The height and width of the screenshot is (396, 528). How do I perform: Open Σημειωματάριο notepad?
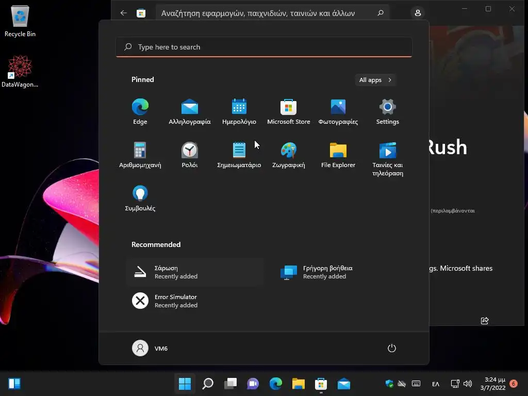pyautogui.click(x=239, y=155)
